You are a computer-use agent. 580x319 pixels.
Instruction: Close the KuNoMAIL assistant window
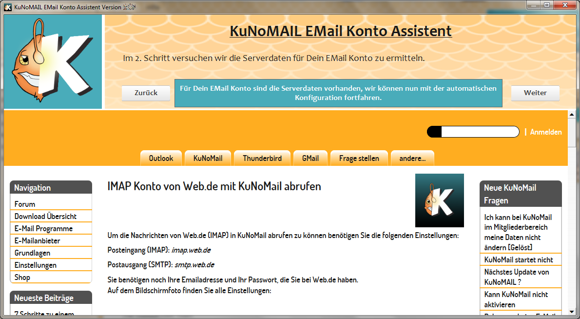(x=565, y=5)
